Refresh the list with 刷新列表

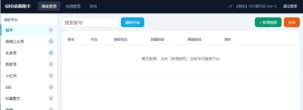pos(133,23)
